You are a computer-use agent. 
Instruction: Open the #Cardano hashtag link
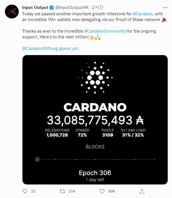(x=143, y=14)
